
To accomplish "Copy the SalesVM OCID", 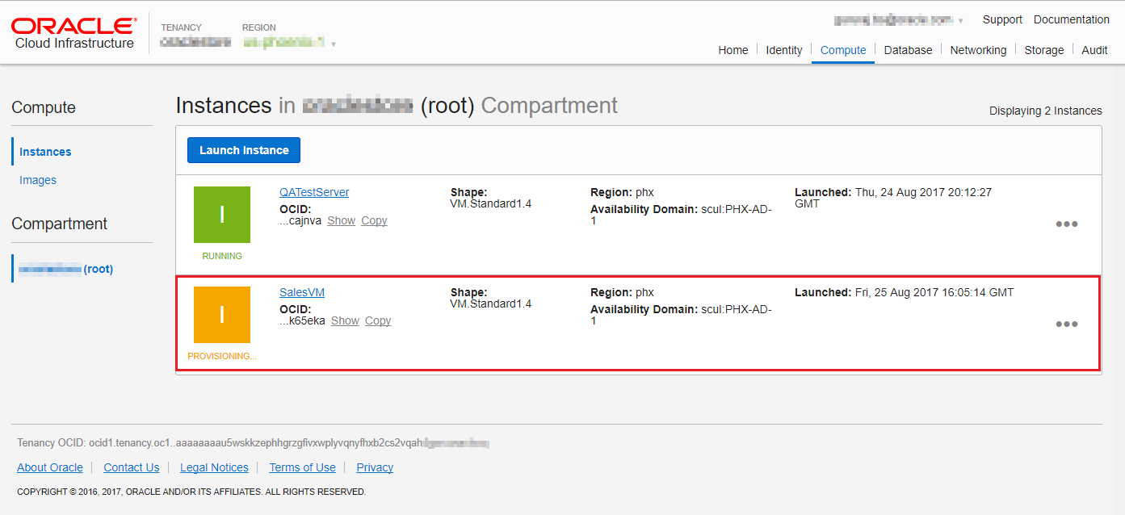I will [378, 320].
